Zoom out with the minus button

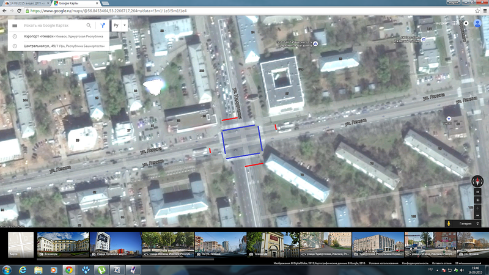point(478,218)
